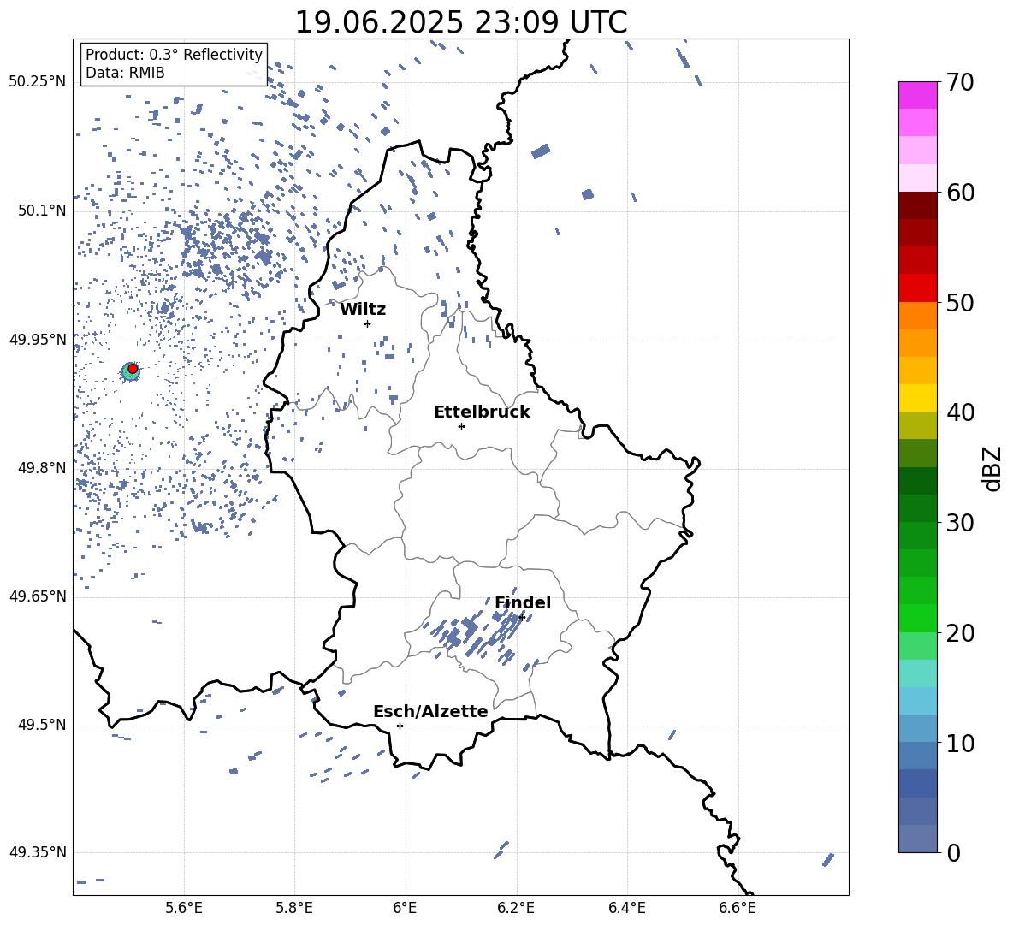Click the turquoise colorbar segment below 20
The width and height of the screenshot is (1013, 925).
[x=917, y=673]
